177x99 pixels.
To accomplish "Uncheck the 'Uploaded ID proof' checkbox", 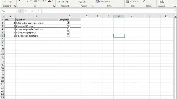I will tap(68, 26).
